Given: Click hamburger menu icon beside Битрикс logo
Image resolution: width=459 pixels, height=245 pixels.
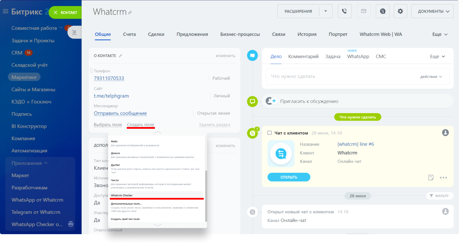Looking at the screenshot, I should point(5,12).
